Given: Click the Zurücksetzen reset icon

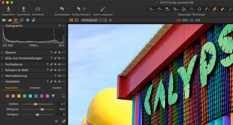Looking at the screenshot, I should (62, 9).
